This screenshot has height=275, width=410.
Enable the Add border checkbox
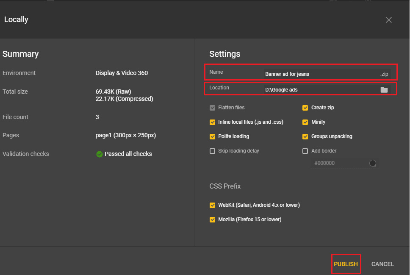click(x=305, y=151)
